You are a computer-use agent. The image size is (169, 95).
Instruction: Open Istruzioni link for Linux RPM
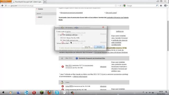point(103,86)
